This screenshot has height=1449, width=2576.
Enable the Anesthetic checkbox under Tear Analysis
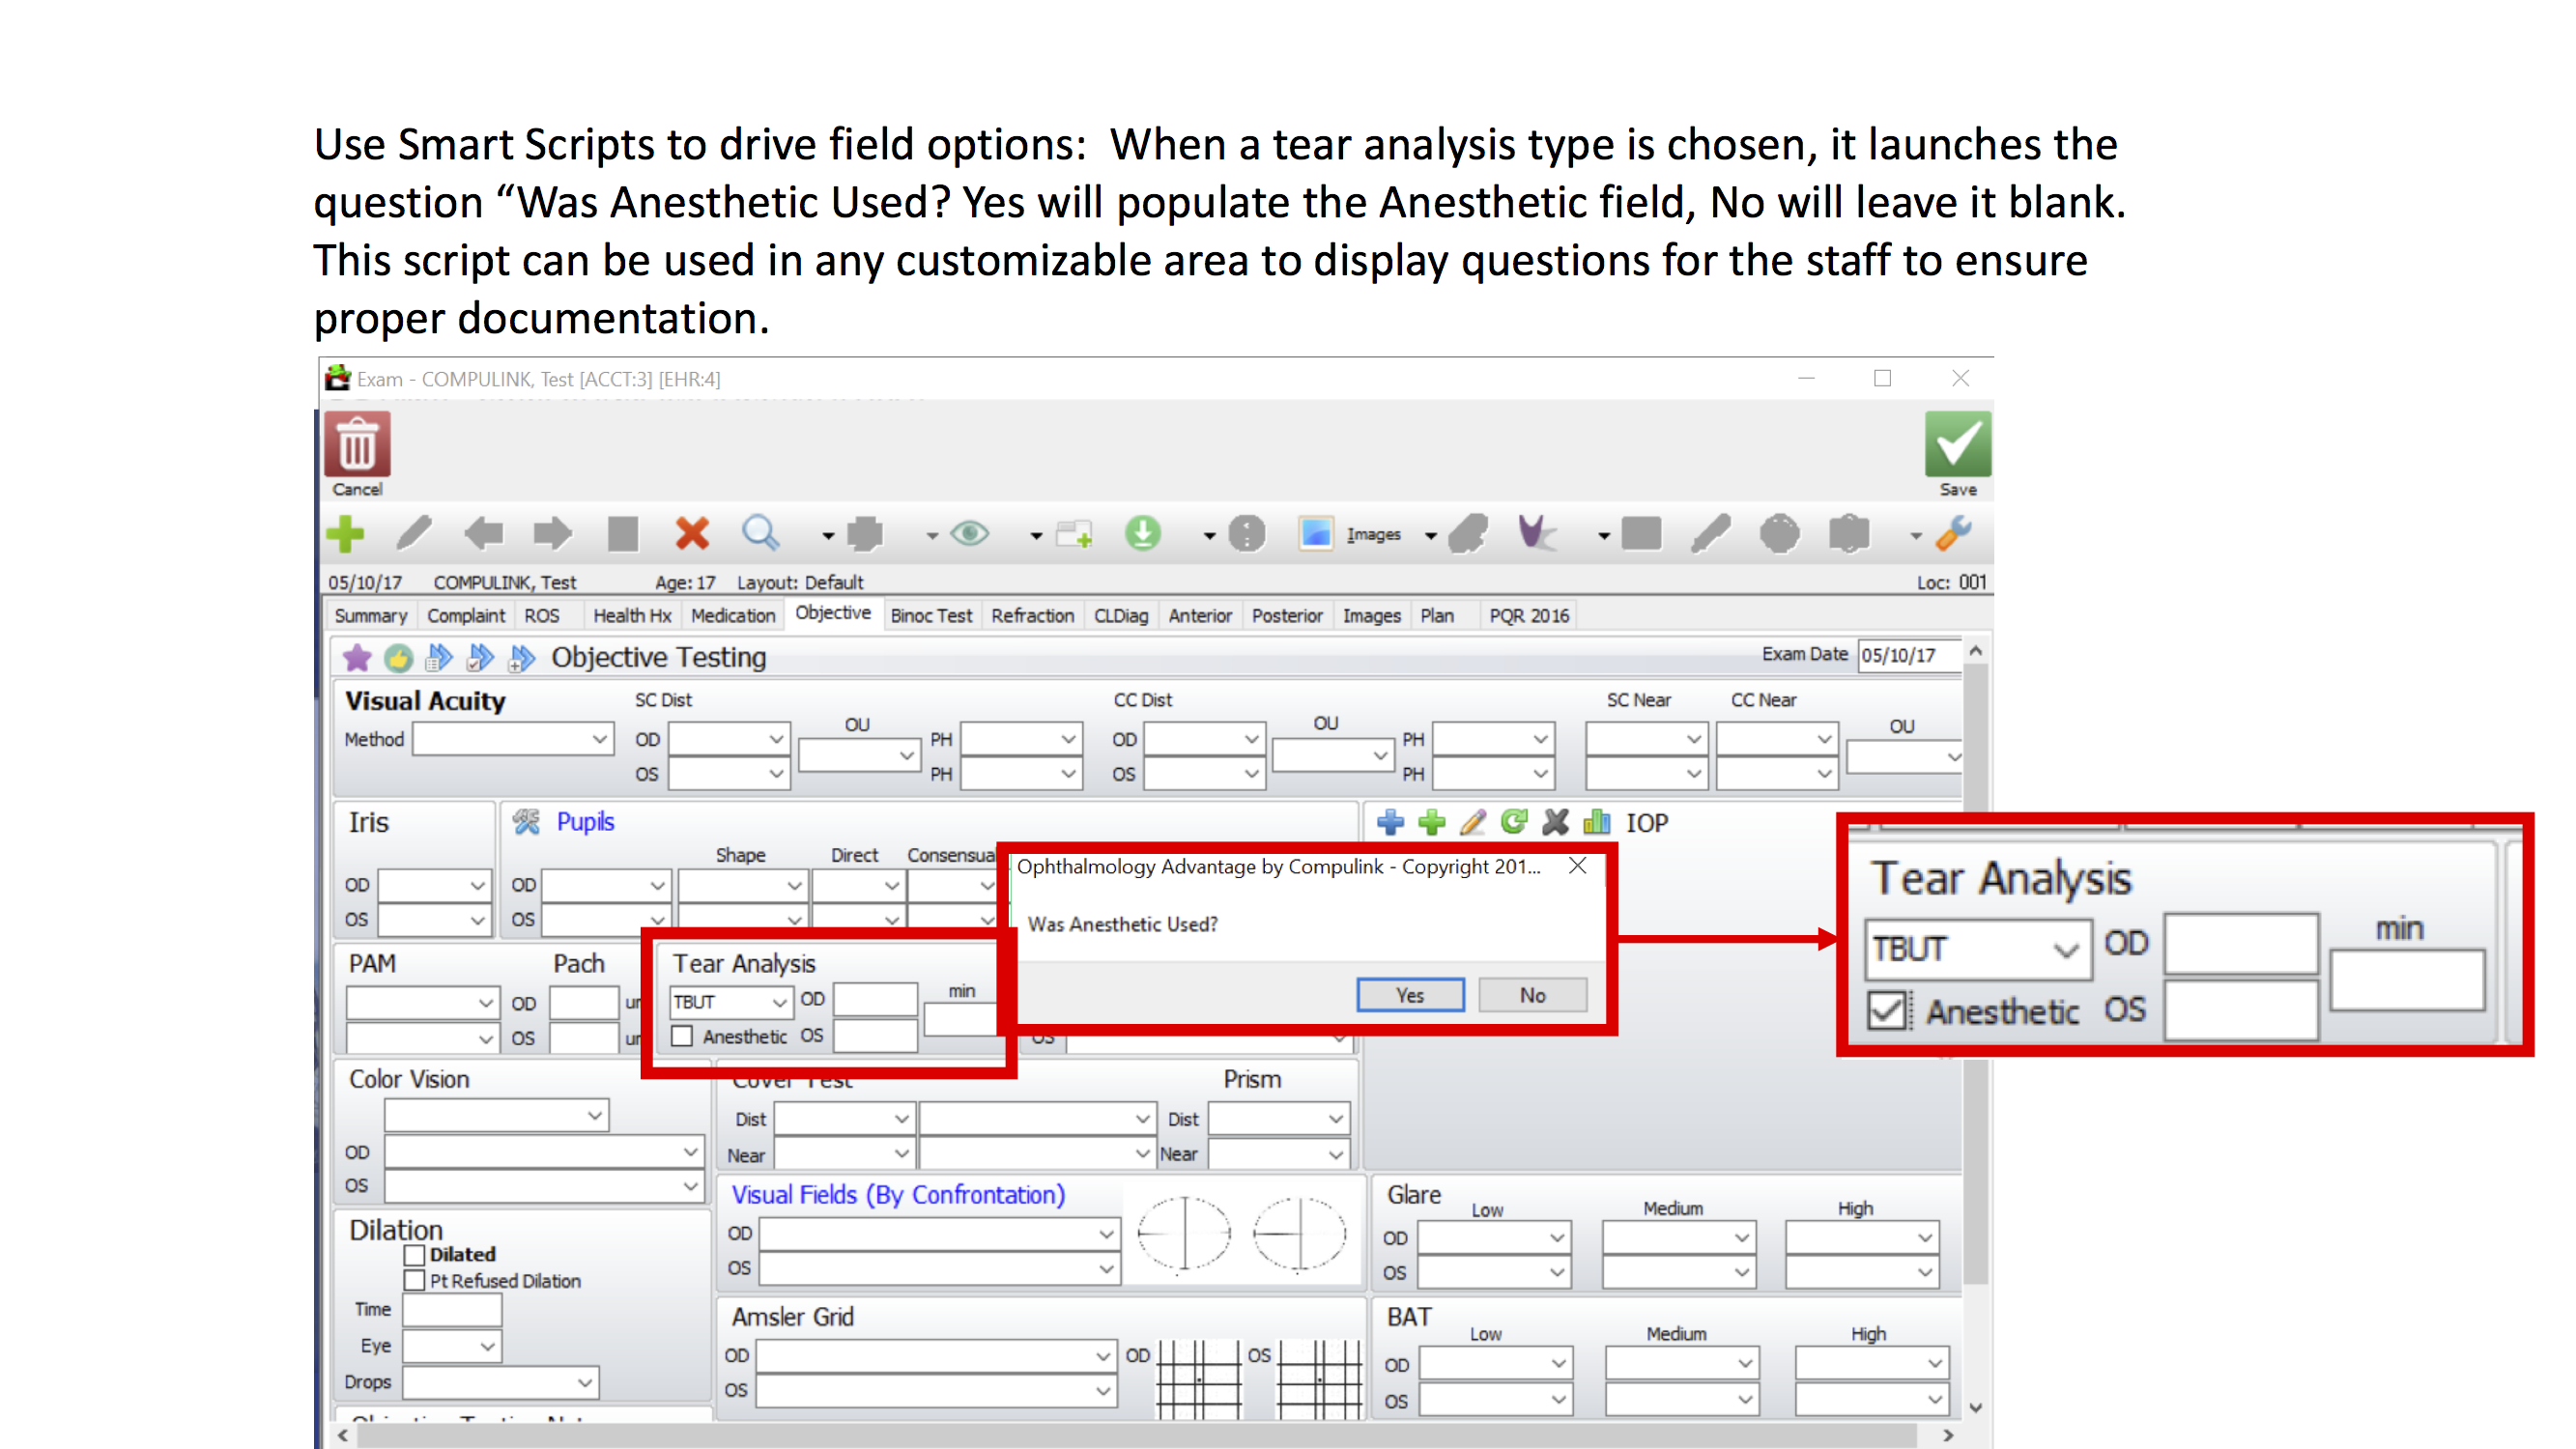[x=682, y=1036]
